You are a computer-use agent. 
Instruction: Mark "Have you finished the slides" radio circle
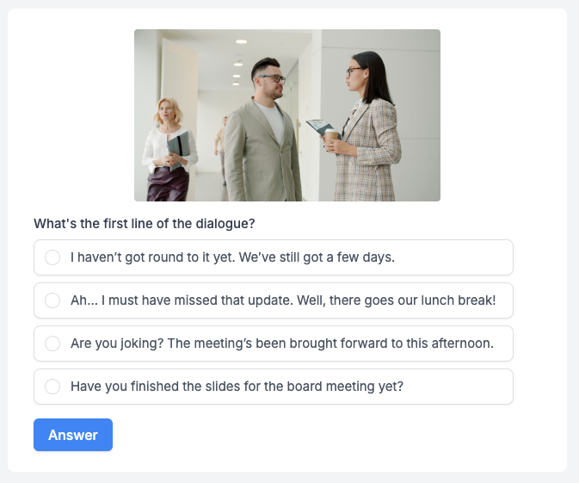click(x=52, y=387)
